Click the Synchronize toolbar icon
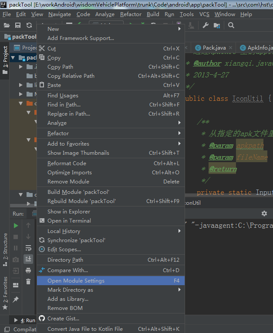The image size is (273, 333). 29,26
